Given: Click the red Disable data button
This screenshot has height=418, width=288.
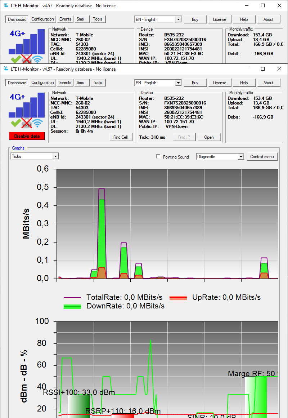Looking at the screenshot, I should pyautogui.click(x=27, y=136).
